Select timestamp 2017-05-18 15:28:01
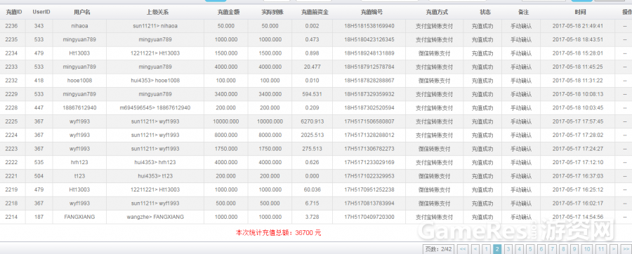 [x=578, y=53]
